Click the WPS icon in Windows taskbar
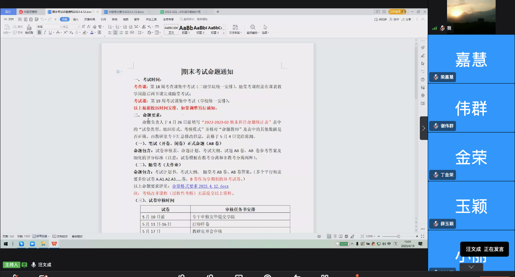The image size is (515, 277). coord(54,244)
